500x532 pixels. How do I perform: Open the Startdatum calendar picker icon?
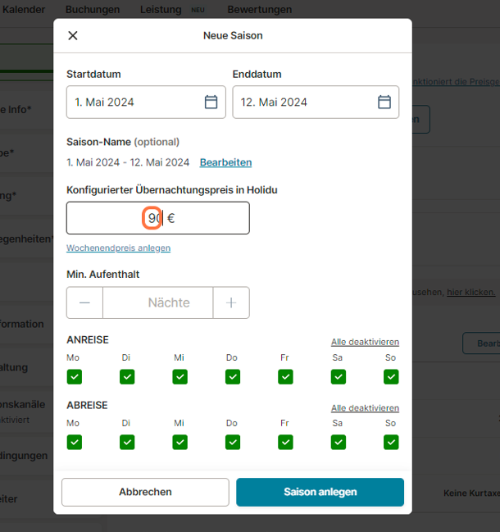(211, 102)
